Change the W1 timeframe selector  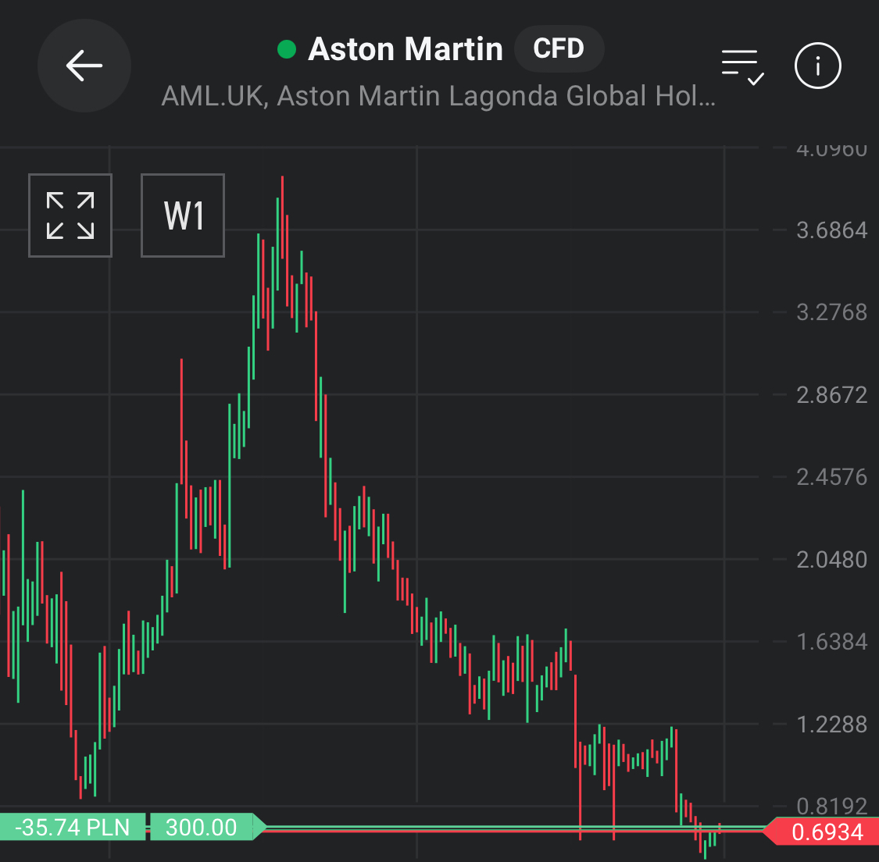click(x=183, y=215)
